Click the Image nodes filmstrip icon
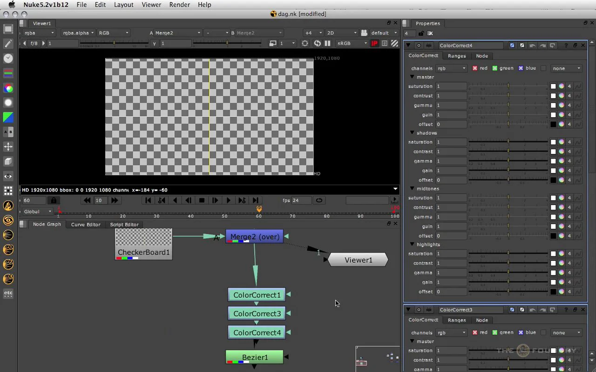Screen dimensions: 596x372 click(x=8, y=29)
